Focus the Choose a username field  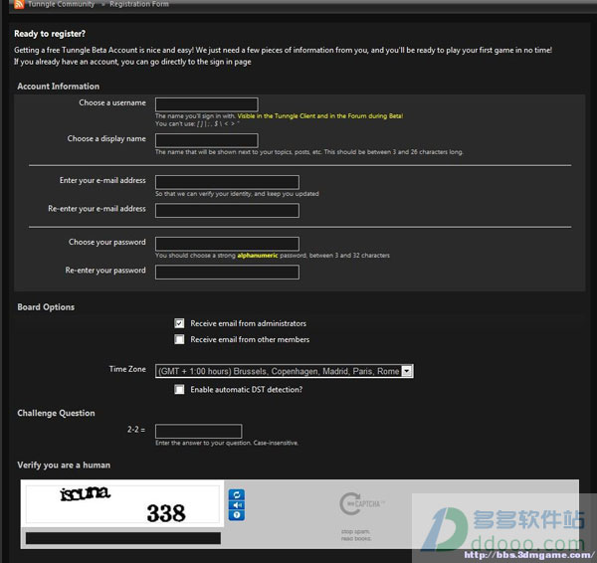[x=206, y=104]
